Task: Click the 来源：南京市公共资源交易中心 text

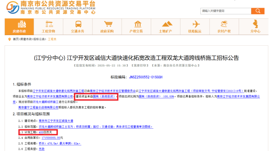Action: tap(176, 65)
